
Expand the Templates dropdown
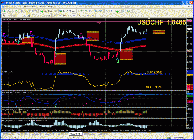[131, 11]
